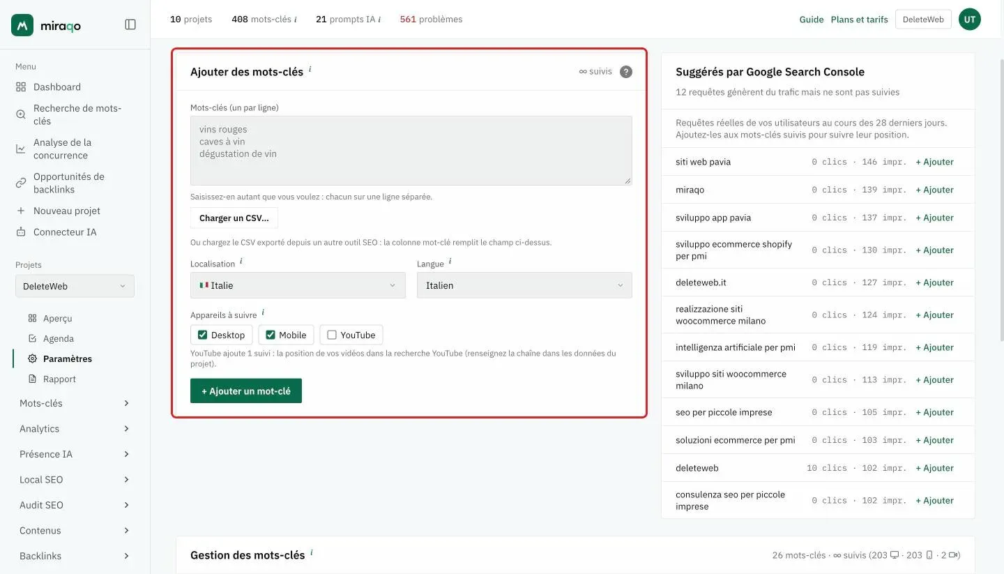Click the 561 problèmes counter

click(431, 20)
